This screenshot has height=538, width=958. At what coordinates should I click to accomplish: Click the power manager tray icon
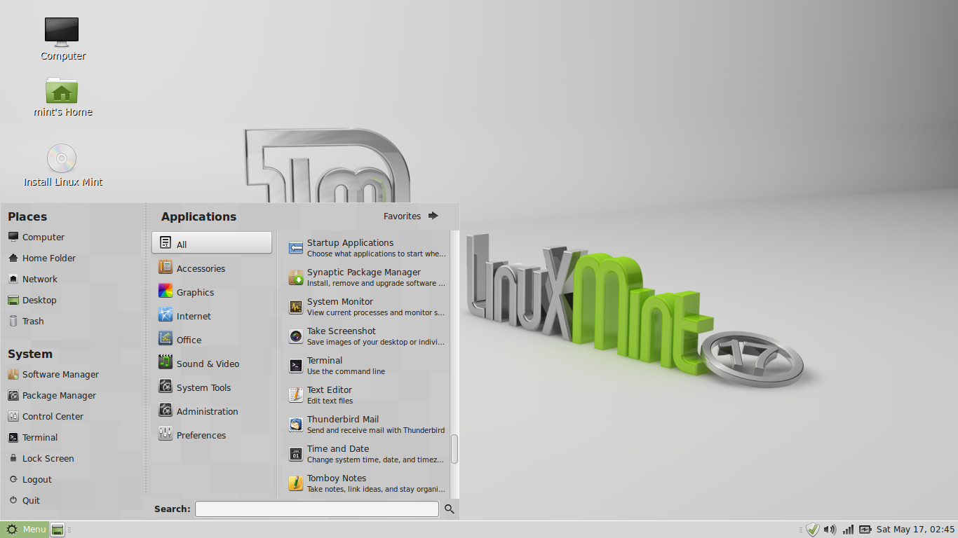pyautogui.click(x=865, y=530)
